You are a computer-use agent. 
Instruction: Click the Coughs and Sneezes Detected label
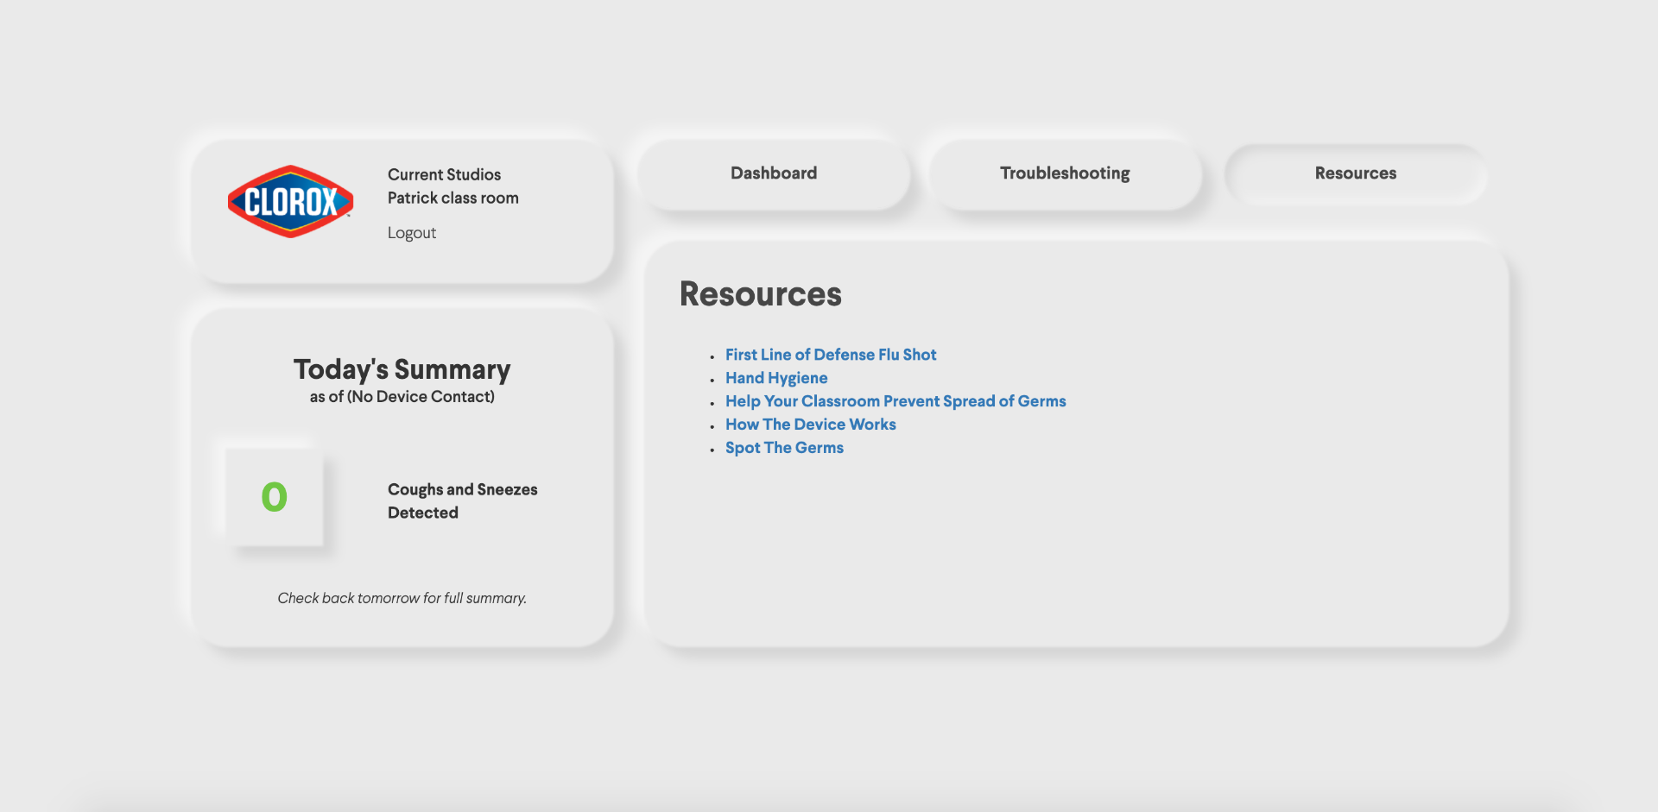tap(462, 500)
